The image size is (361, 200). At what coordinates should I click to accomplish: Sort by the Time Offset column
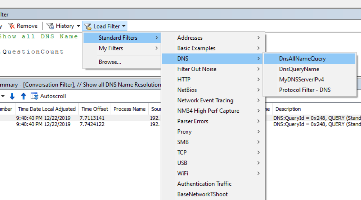click(x=95, y=109)
